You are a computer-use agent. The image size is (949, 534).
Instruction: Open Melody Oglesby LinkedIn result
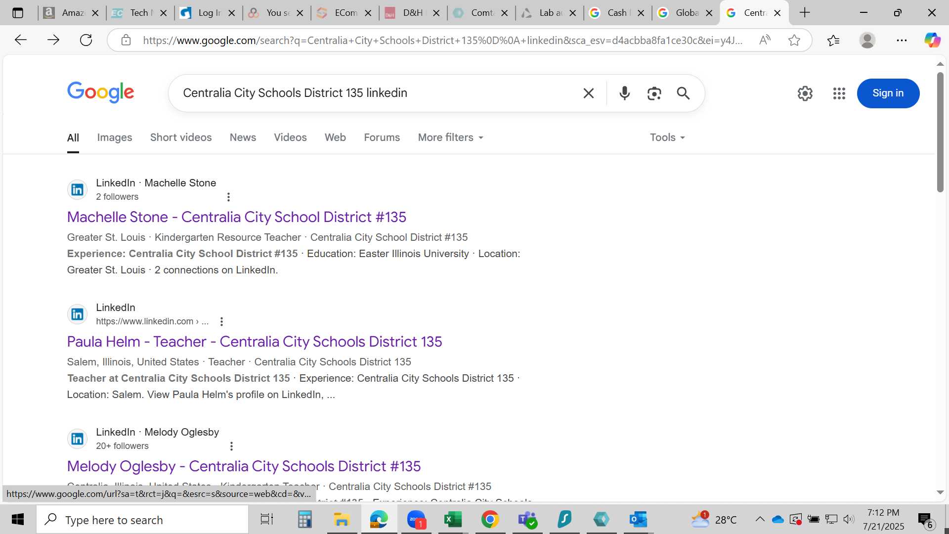pos(244,466)
